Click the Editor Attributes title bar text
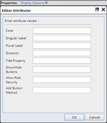The height and width of the screenshot is (123, 107). (x=16, y=11)
